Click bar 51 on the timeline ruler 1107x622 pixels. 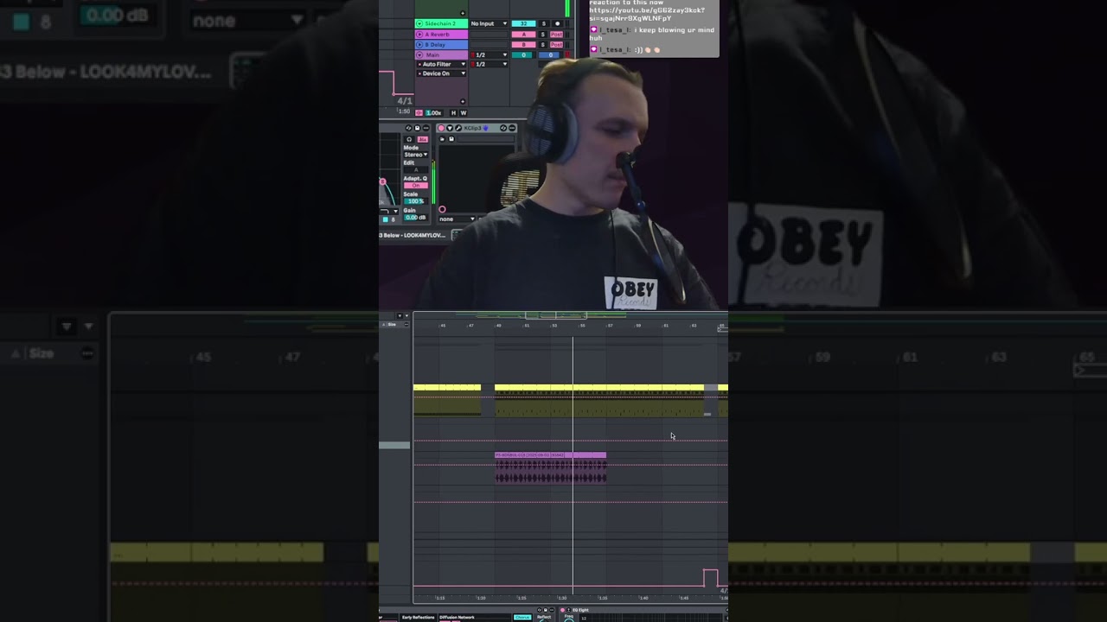pos(527,326)
